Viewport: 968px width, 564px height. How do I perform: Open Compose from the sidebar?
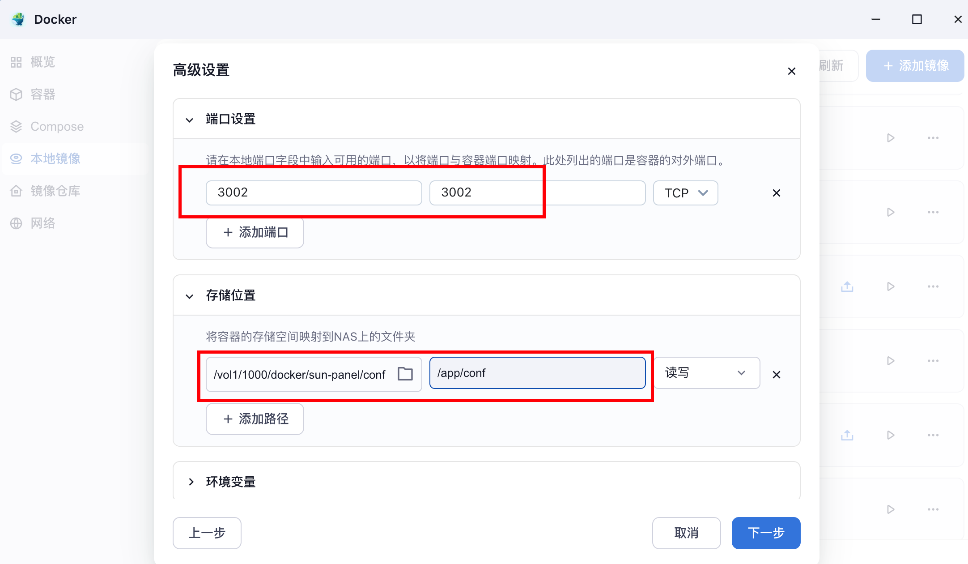(x=57, y=127)
